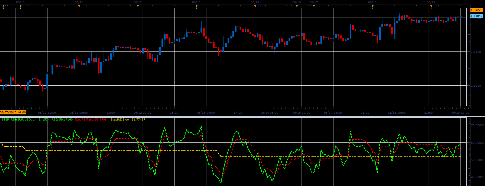
Task: Click the 70.00000 indicator axis value
Action: [x=477, y=125]
